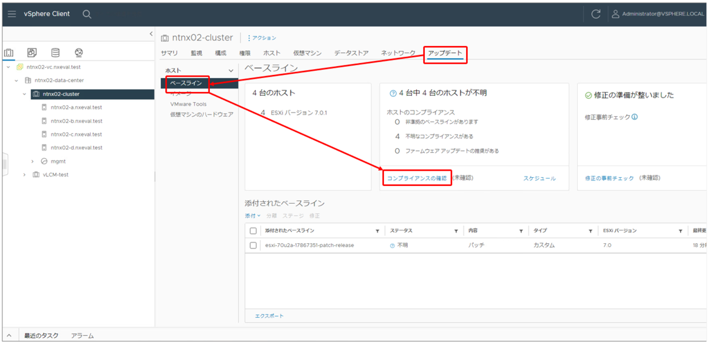This screenshot has width=709, height=343.
Task: Switch to Storage inventory icon
Action: [56, 53]
